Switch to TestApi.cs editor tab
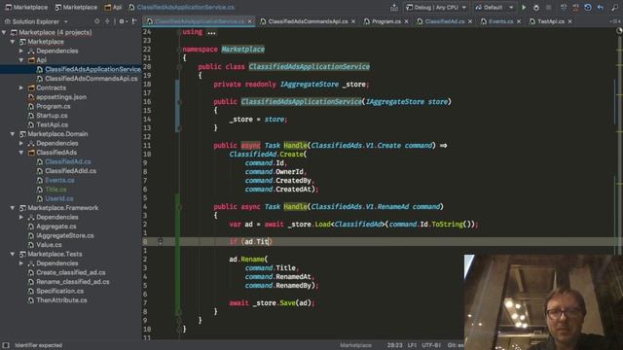623x350 pixels. tap(551, 21)
